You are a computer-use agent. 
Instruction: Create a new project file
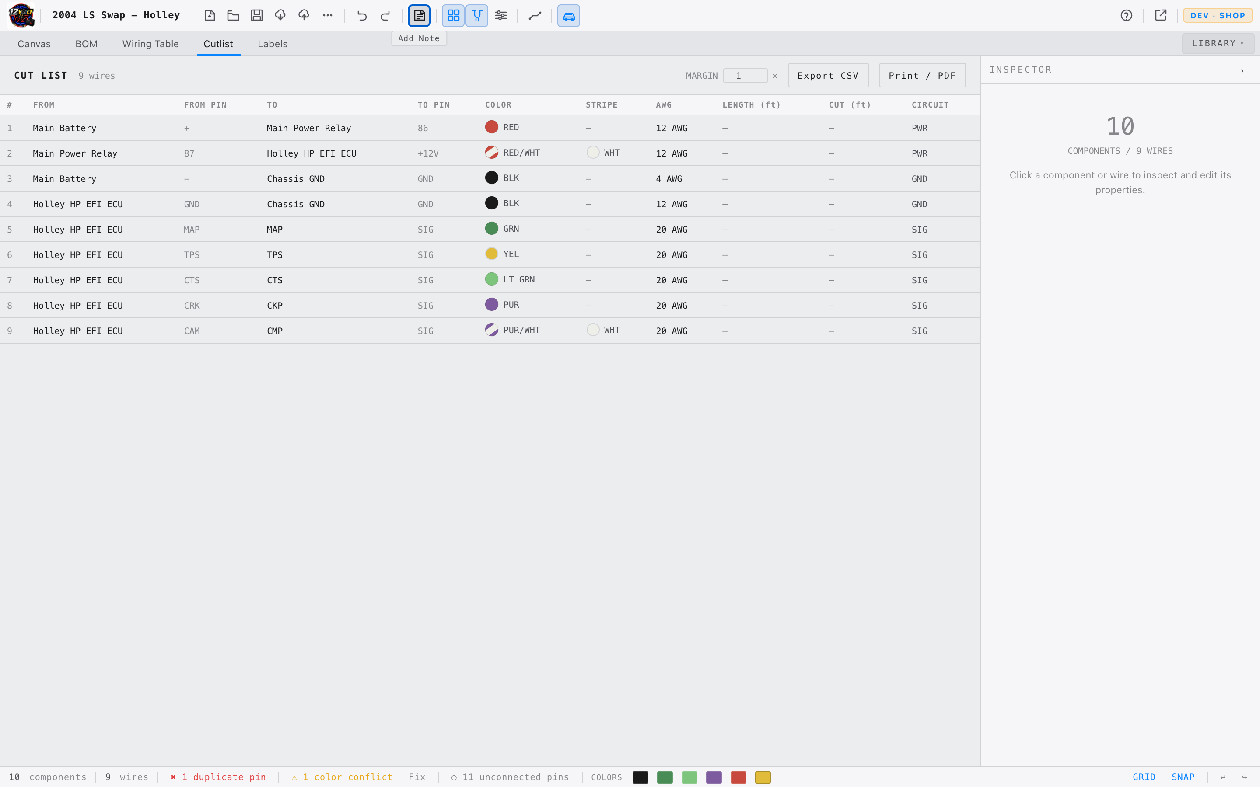(210, 16)
